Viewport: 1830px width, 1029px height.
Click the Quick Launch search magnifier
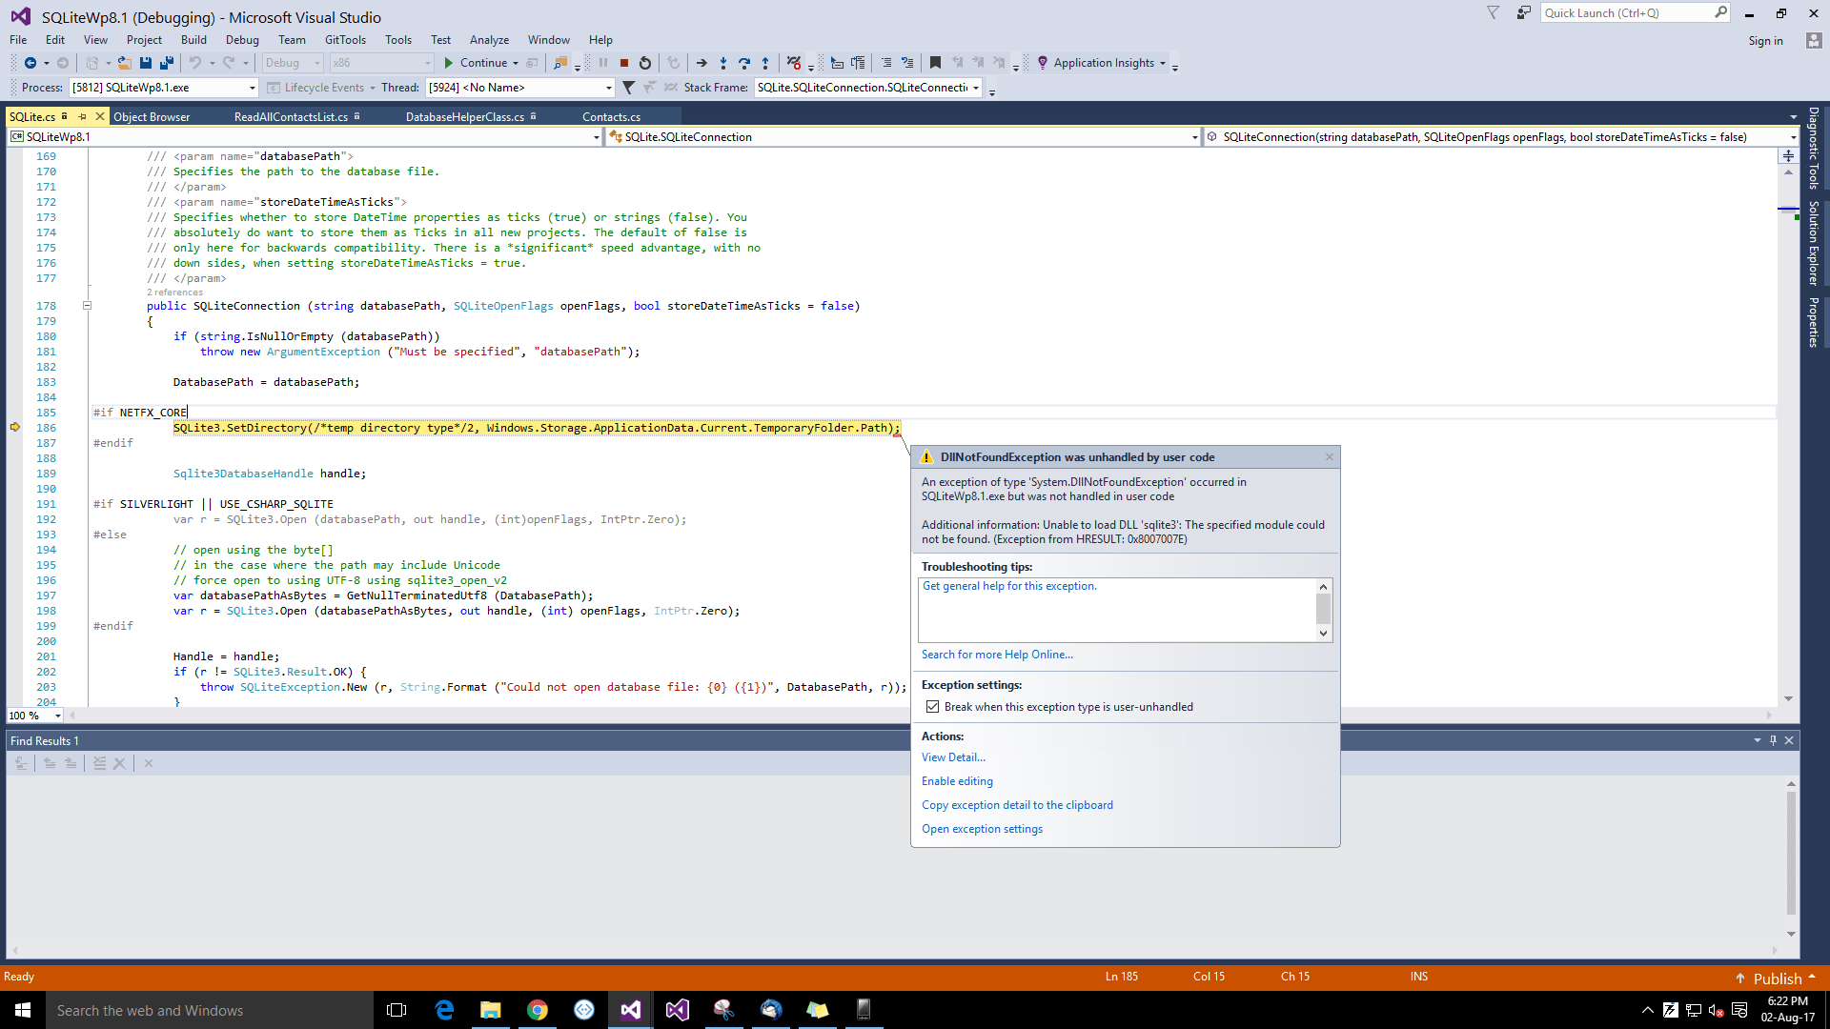pyautogui.click(x=1720, y=13)
